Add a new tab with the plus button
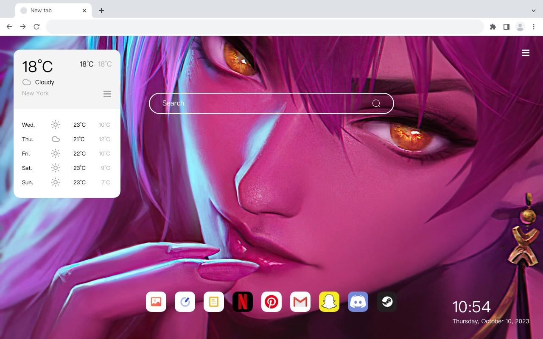The width and height of the screenshot is (543, 339). click(101, 11)
